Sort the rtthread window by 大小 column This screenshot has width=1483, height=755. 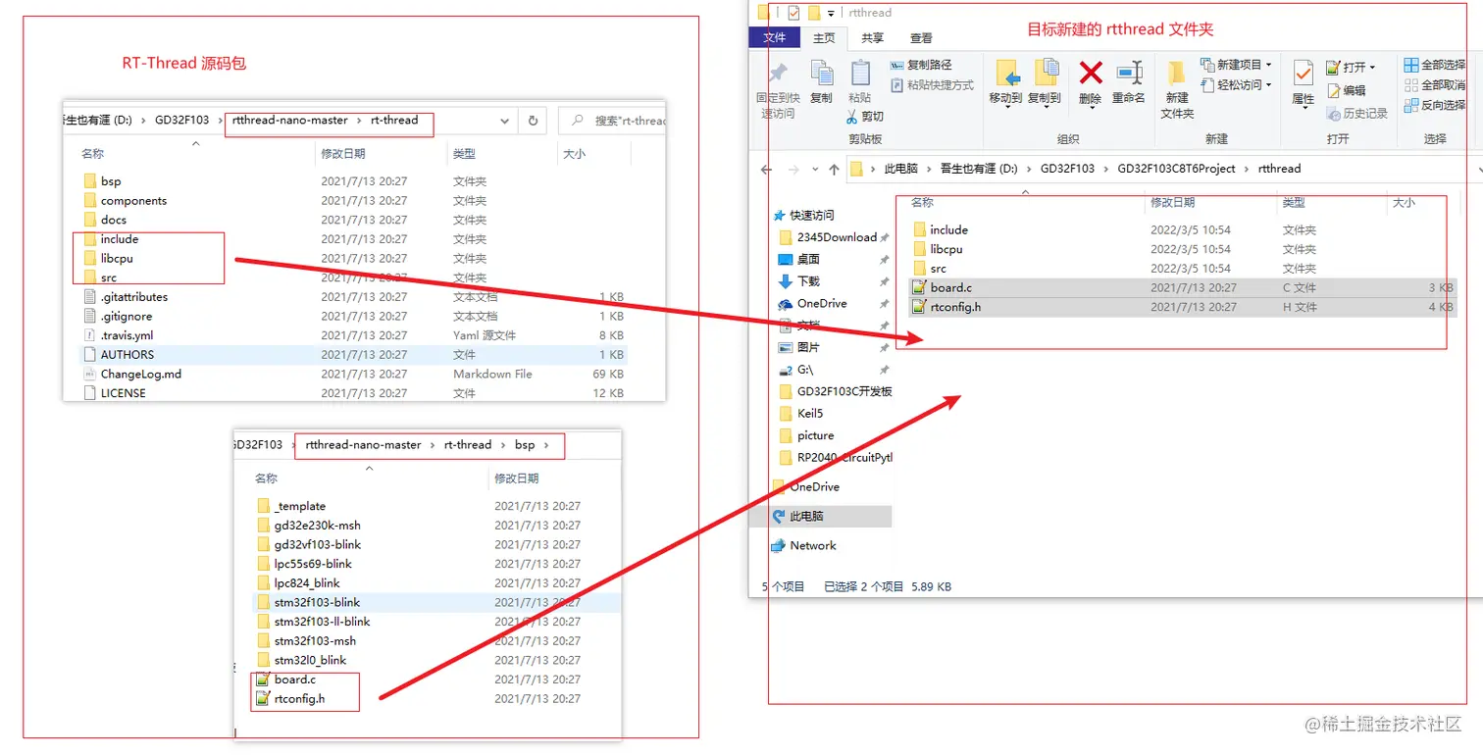tap(1404, 202)
